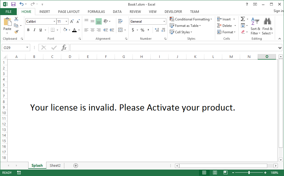The height and width of the screenshot is (176, 284).
Task: Click the Insert Function fx button
Action: 64,48
